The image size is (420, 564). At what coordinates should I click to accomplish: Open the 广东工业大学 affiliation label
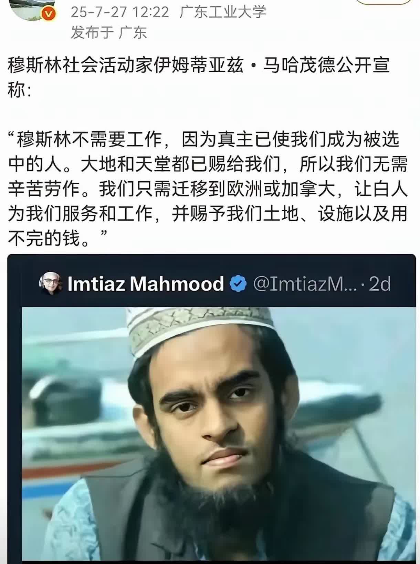(223, 13)
